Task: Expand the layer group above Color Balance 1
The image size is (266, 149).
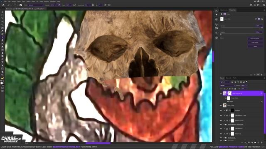Action: (x=224, y=125)
